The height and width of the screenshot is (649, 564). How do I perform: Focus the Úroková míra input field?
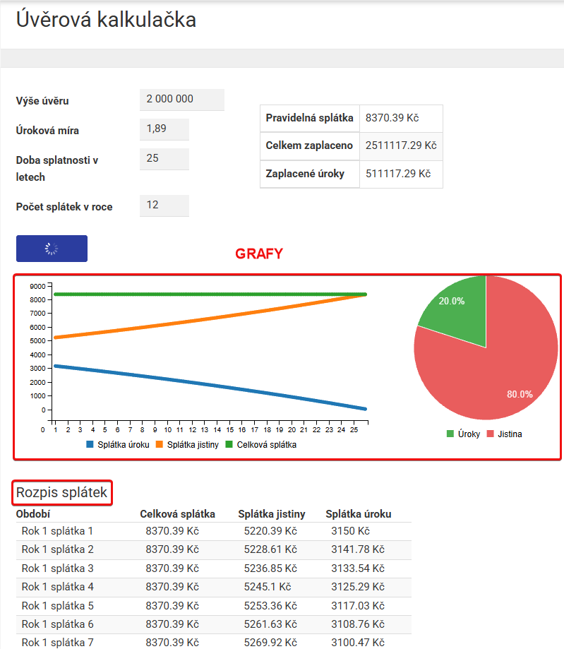coord(164,129)
